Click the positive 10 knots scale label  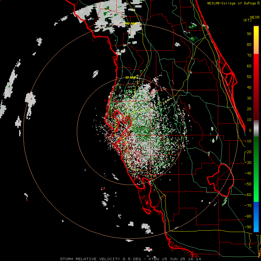point(249,120)
